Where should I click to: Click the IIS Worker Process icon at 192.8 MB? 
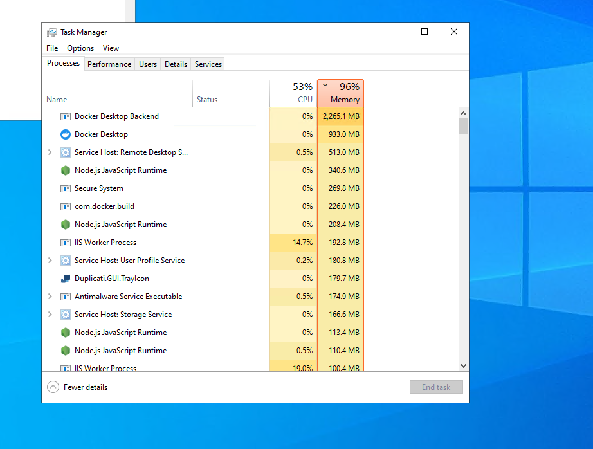(66, 243)
